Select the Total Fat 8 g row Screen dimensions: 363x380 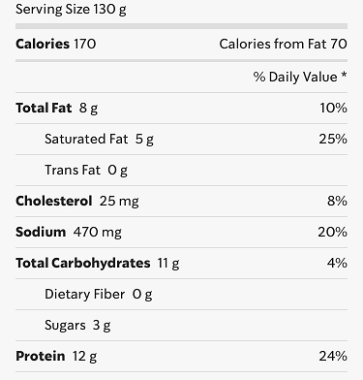pos(181,108)
